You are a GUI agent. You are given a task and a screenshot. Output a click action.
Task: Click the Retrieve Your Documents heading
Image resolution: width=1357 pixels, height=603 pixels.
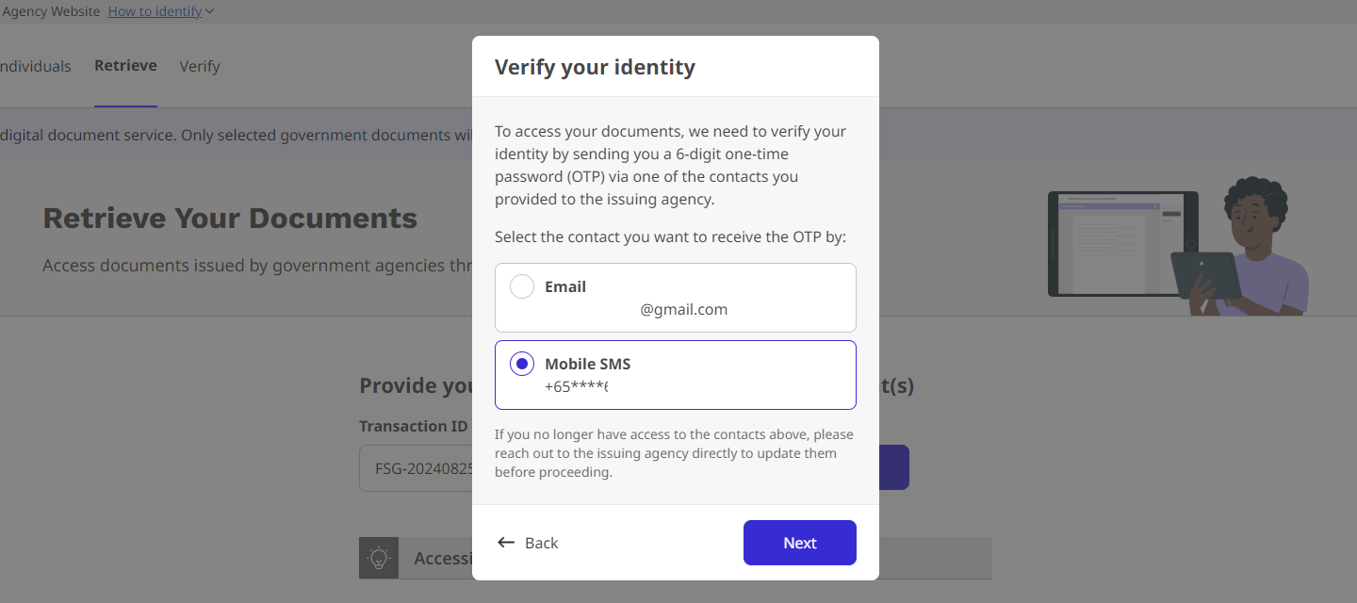(x=230, y=219)
